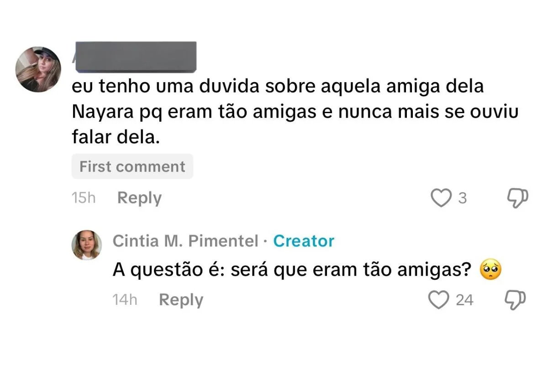The width and height of the screenshot is (548, 365).
Task: Click the 15h timestamp
Action: (x=84, y=198)
